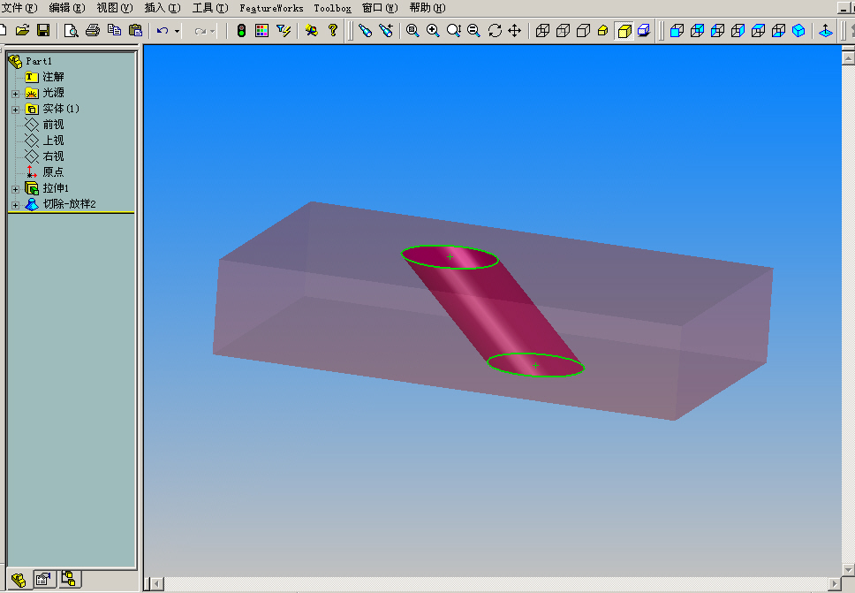
Task: Open View Orientation with the telescope icon
Action: tap(365, 31)
